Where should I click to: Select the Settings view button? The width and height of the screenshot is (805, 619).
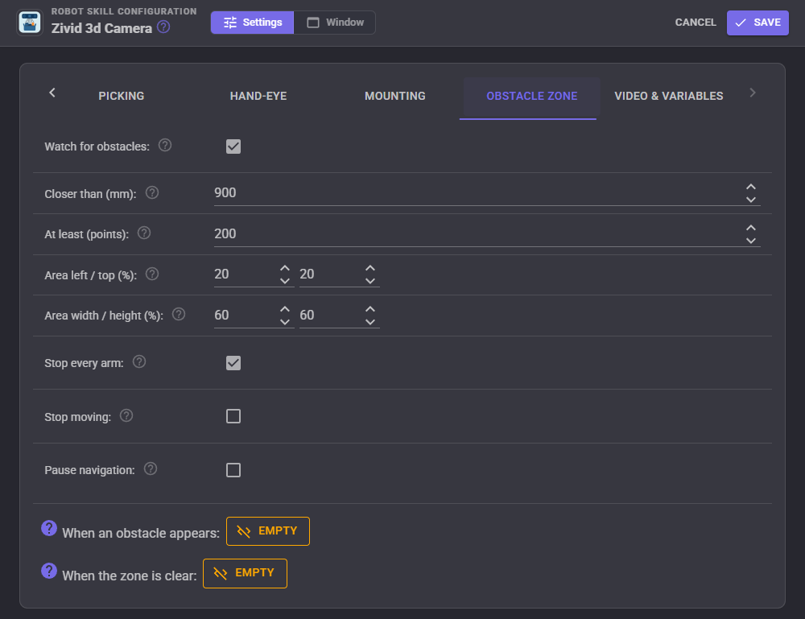[253, 23]
